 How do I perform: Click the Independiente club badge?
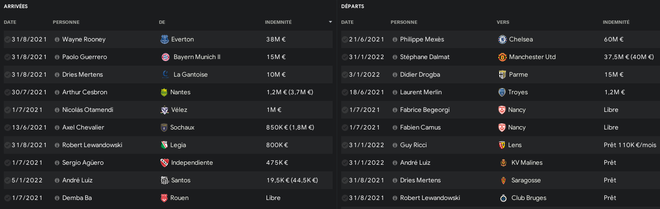[165, 162]
